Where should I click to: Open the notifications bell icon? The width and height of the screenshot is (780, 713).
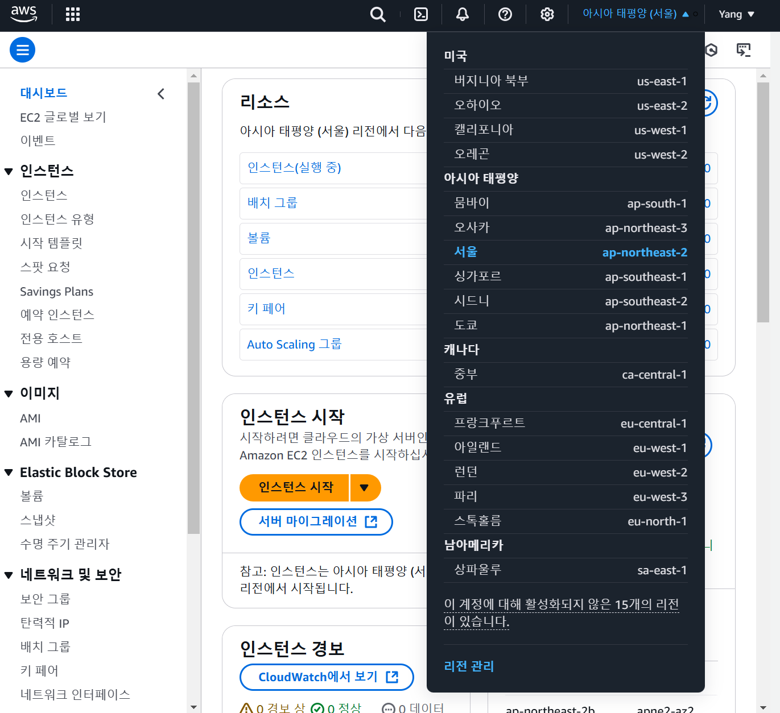(463, 14)
